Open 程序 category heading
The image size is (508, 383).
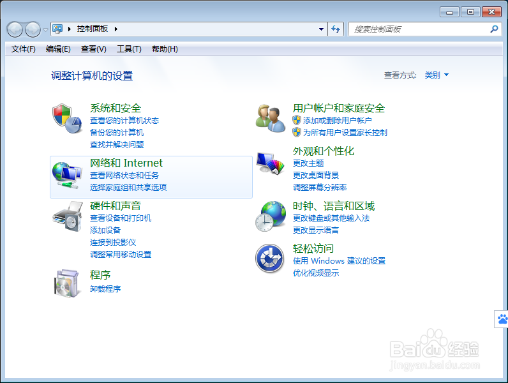point(100,274)
